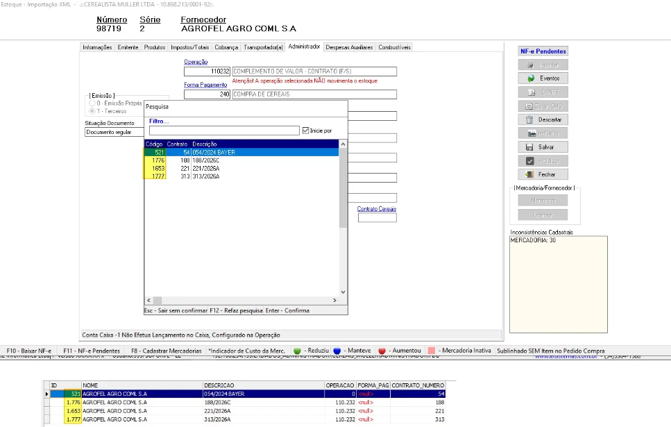Select radio 1 - Terceiros
The width and height of the screenshot is (671, 427).
(92, 111)
